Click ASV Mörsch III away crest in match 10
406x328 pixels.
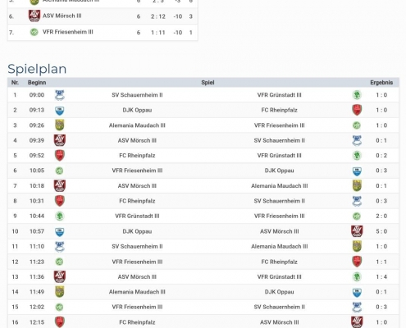click(x=357, y=231)
